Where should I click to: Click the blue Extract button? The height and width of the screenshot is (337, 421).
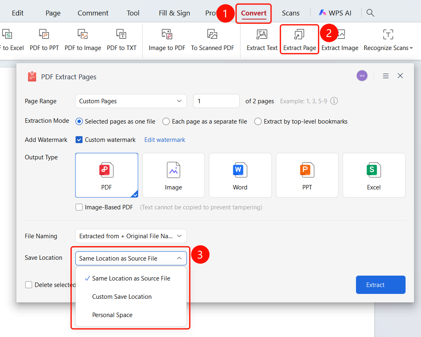click(x=380, y=285)
